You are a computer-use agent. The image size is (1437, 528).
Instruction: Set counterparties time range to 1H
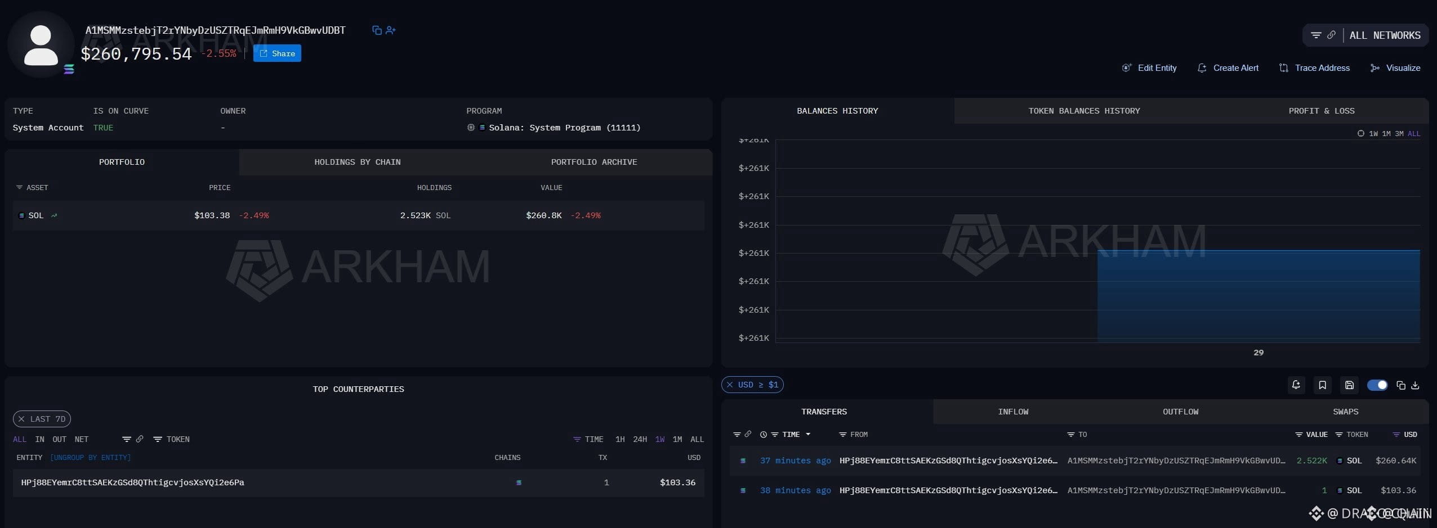click(619, 440)
